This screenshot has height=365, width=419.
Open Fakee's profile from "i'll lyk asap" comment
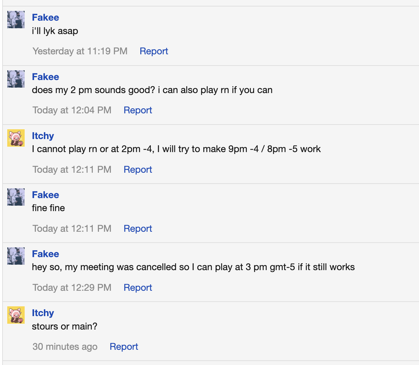point(45,17)
